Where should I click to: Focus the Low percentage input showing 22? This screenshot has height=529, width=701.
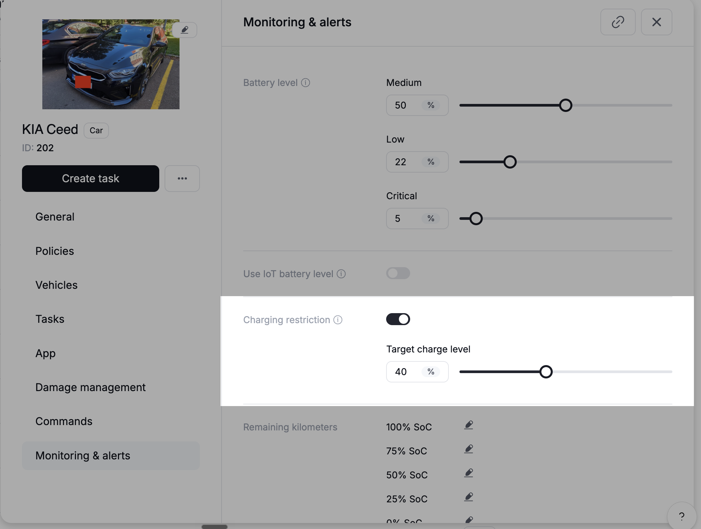pyautogui.click(x=417, y=162)
